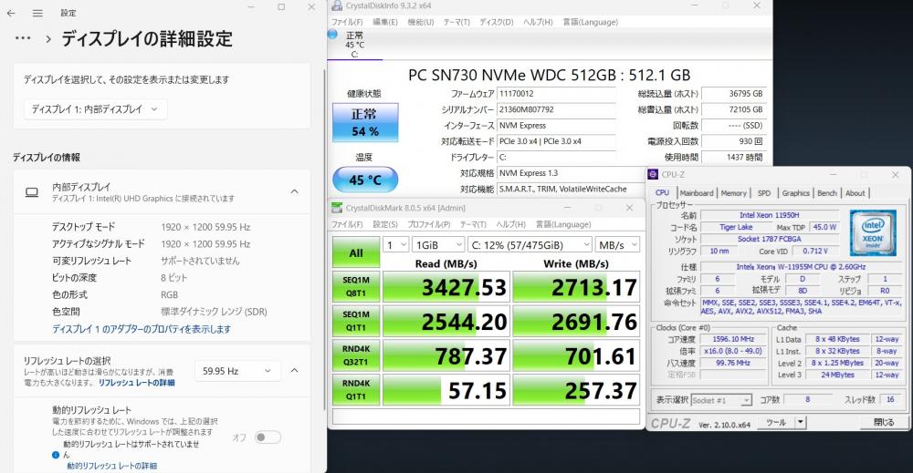Viewport: 913px width, 473px height.
Task: Run the RND4K Q1T1 benchmark
Action: (356, 389)
